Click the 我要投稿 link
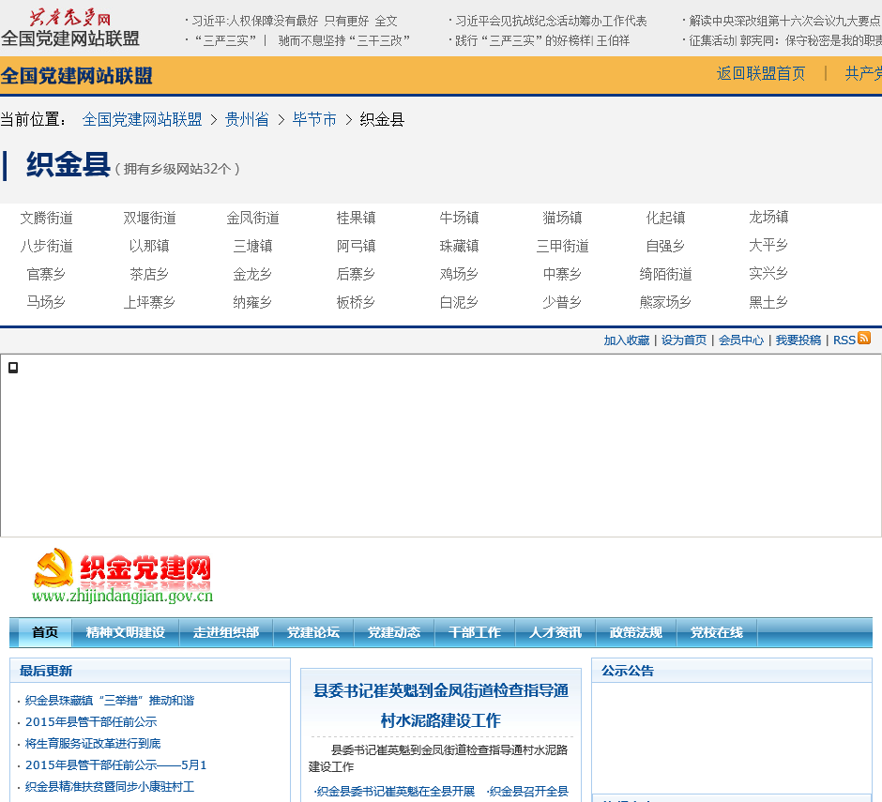Image resolution: width=882 pixels, height=802 pixels. click(798, 340)
